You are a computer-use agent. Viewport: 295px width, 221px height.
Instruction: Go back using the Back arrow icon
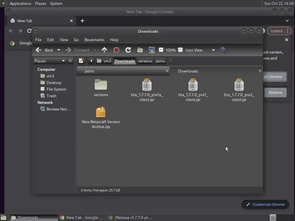(39, 50)
